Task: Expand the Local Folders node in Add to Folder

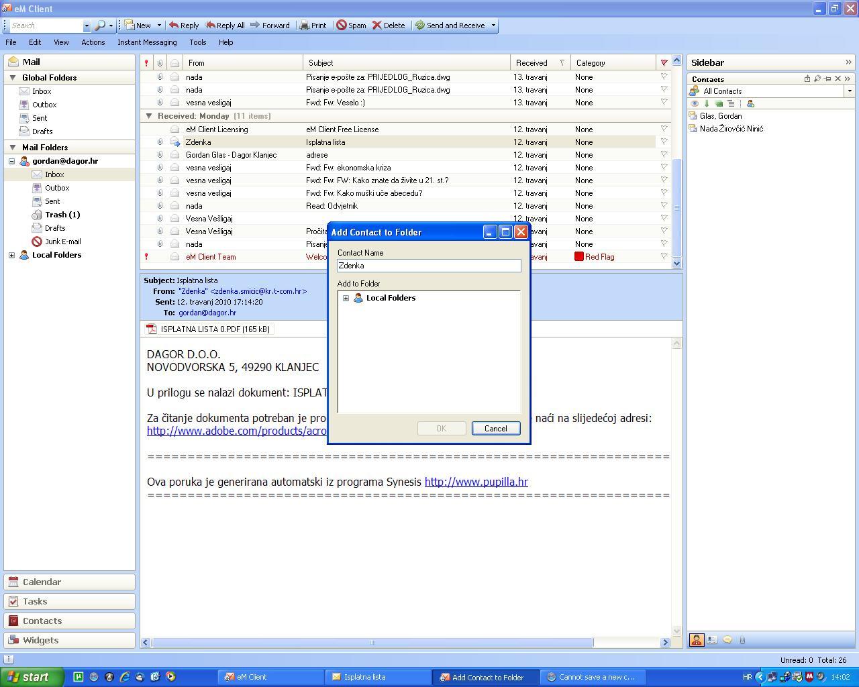Action: click(x=346, y=297)
